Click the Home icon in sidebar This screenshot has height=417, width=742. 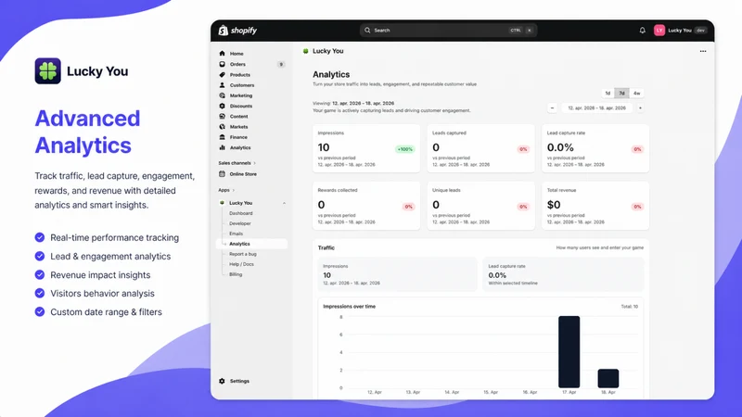tap(222, 54)
